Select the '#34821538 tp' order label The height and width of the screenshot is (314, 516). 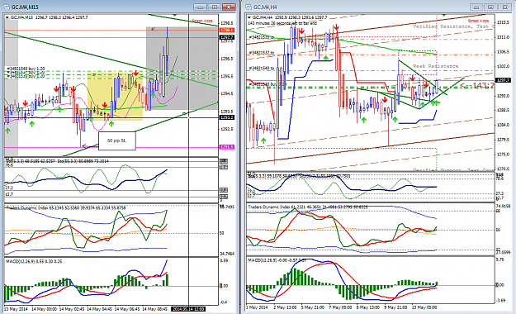pos(262,37)
